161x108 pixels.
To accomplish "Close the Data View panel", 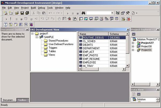I will pos(158,90).
